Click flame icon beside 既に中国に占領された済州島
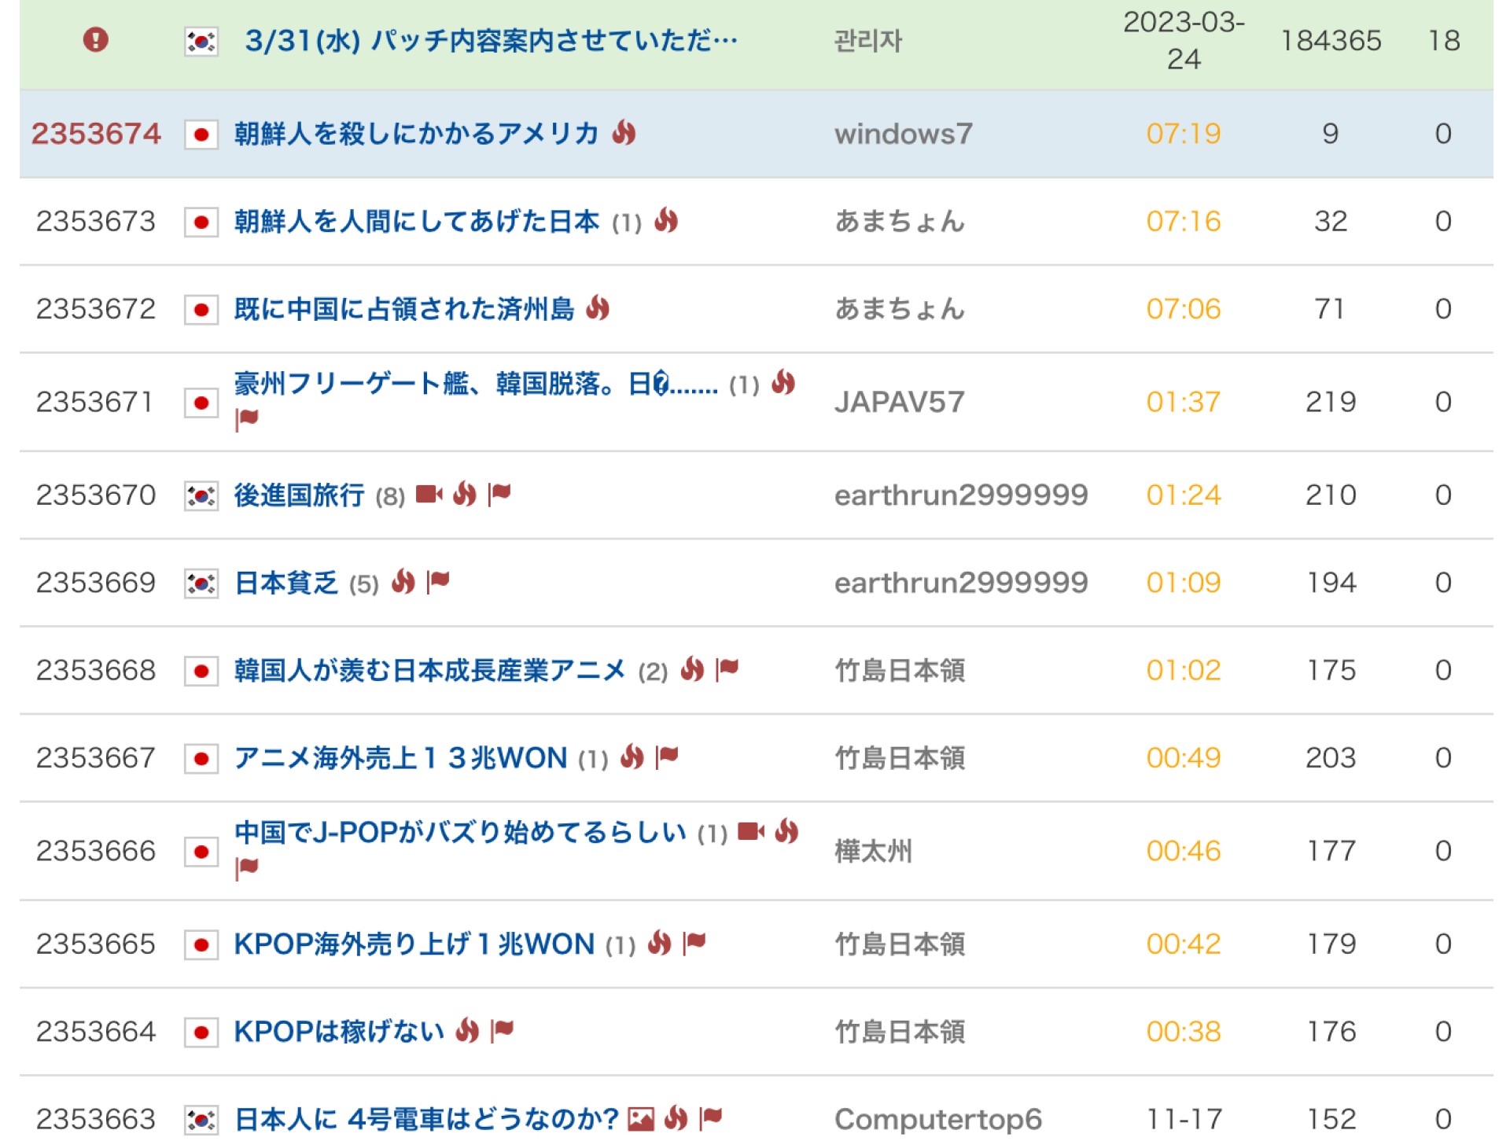The image size is (1510, 1141). 598,308
